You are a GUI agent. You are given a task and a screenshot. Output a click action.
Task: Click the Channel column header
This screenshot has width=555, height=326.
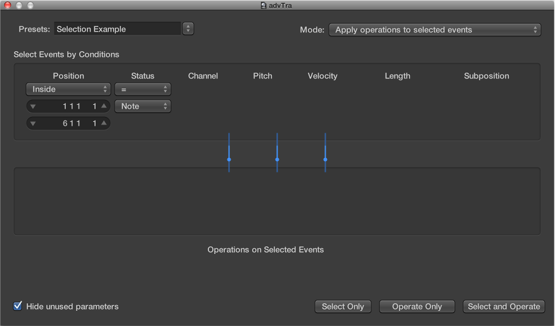coord(203,76)
